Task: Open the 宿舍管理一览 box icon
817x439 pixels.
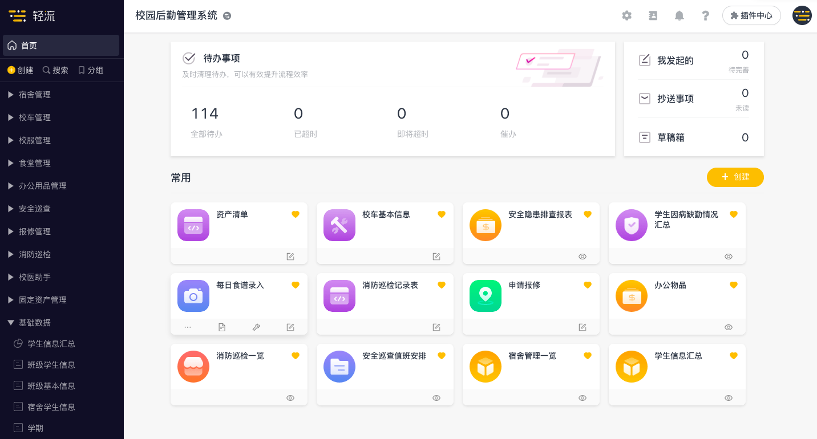Action: tap(486, 367)
